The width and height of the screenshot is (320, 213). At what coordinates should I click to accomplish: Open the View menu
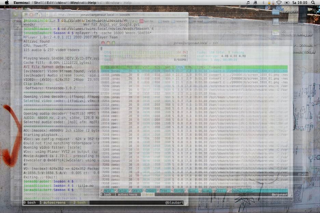click(62, 3)
